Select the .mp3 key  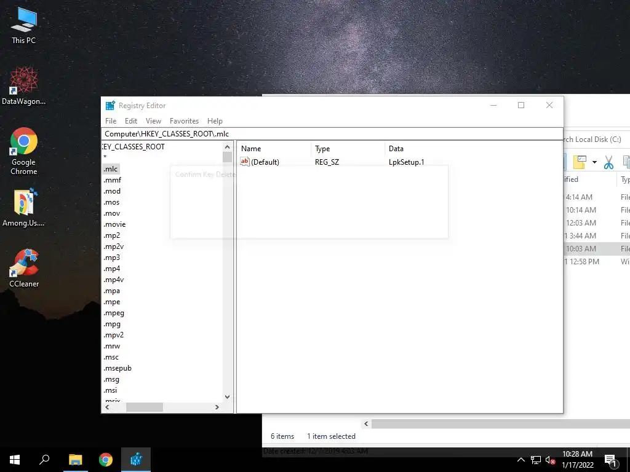pyautogui.click(x=112, y=258)
